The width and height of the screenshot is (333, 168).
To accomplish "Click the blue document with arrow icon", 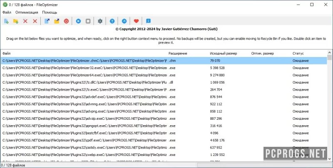I will click(x=47, y=21).
